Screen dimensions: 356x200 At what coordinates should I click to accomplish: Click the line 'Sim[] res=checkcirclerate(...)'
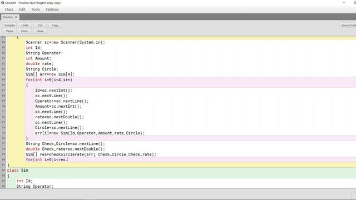coord(91,154)
